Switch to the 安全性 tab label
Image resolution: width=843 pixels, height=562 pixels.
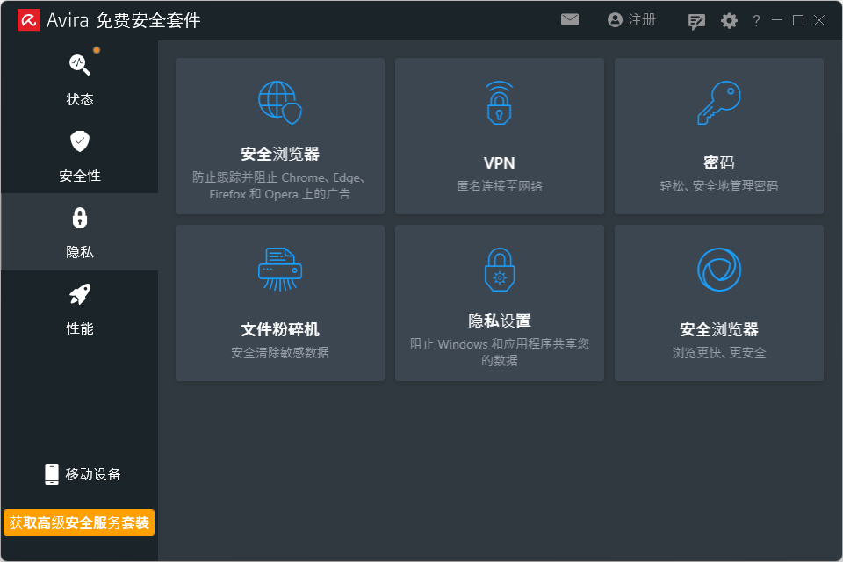pyautogui.click(x=80, y=176)
